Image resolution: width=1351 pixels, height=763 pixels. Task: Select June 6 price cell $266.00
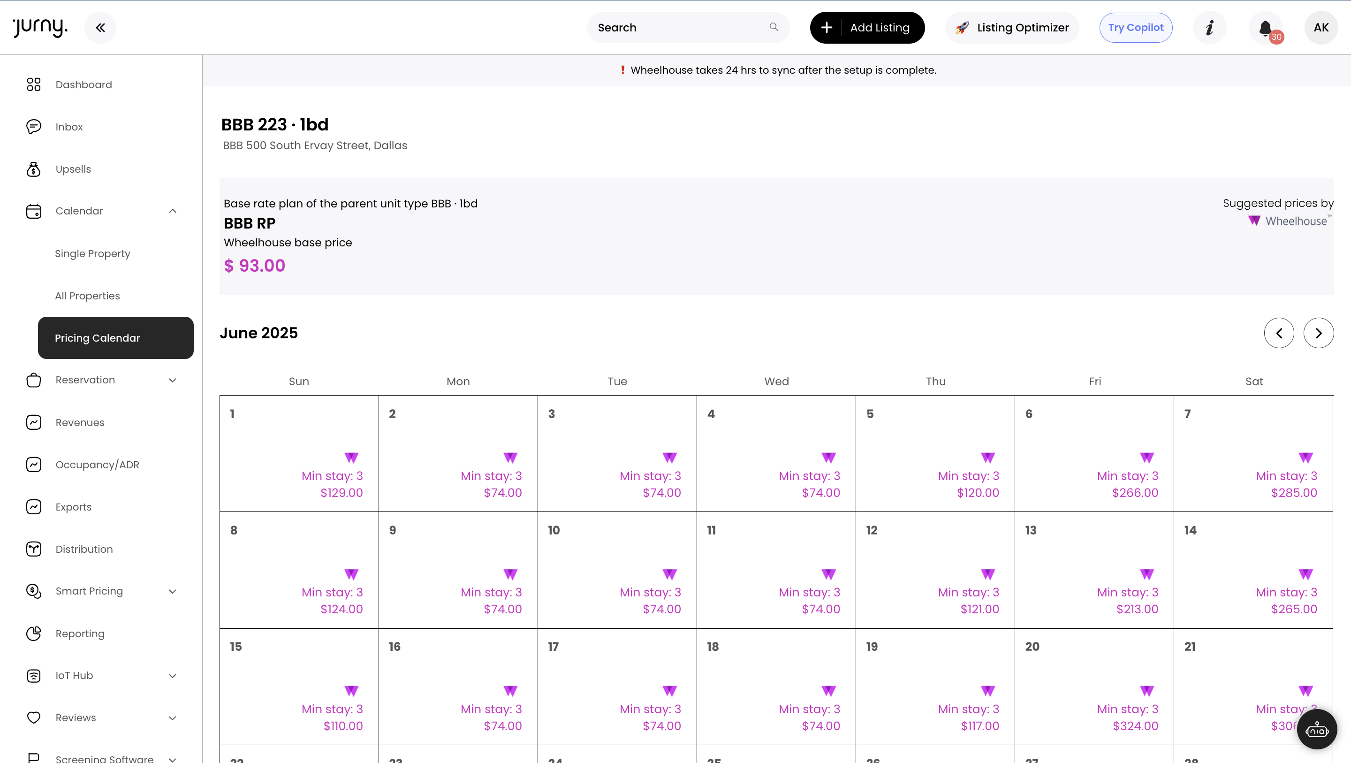[1094, 454]
